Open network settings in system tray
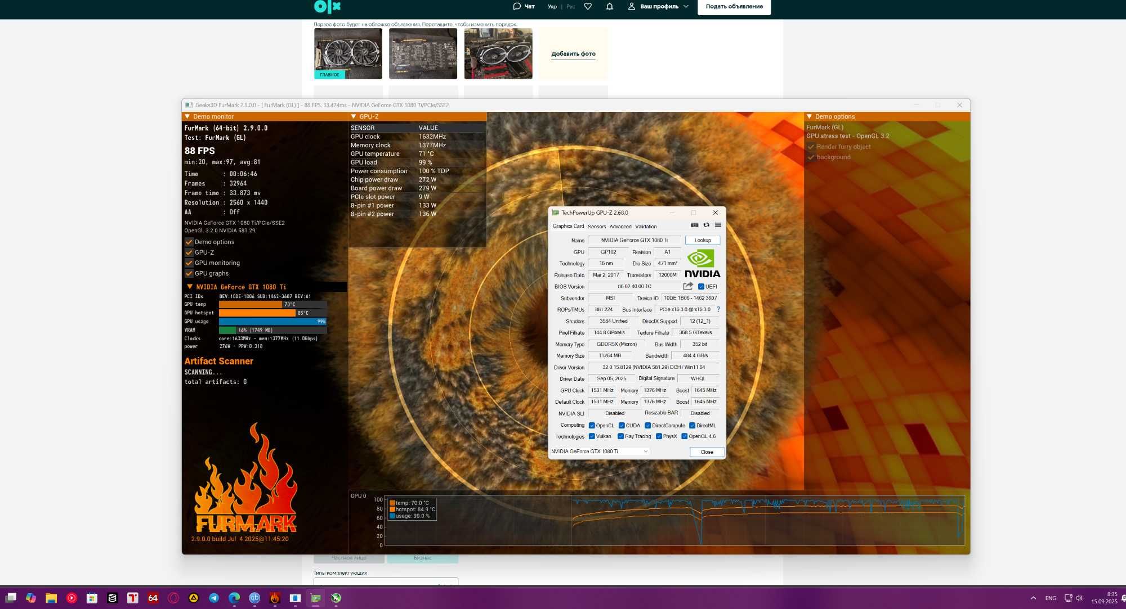Image resolution: width=1126 pixels, height=609 pixels. pyautogui.click(x=1068, y=598)
